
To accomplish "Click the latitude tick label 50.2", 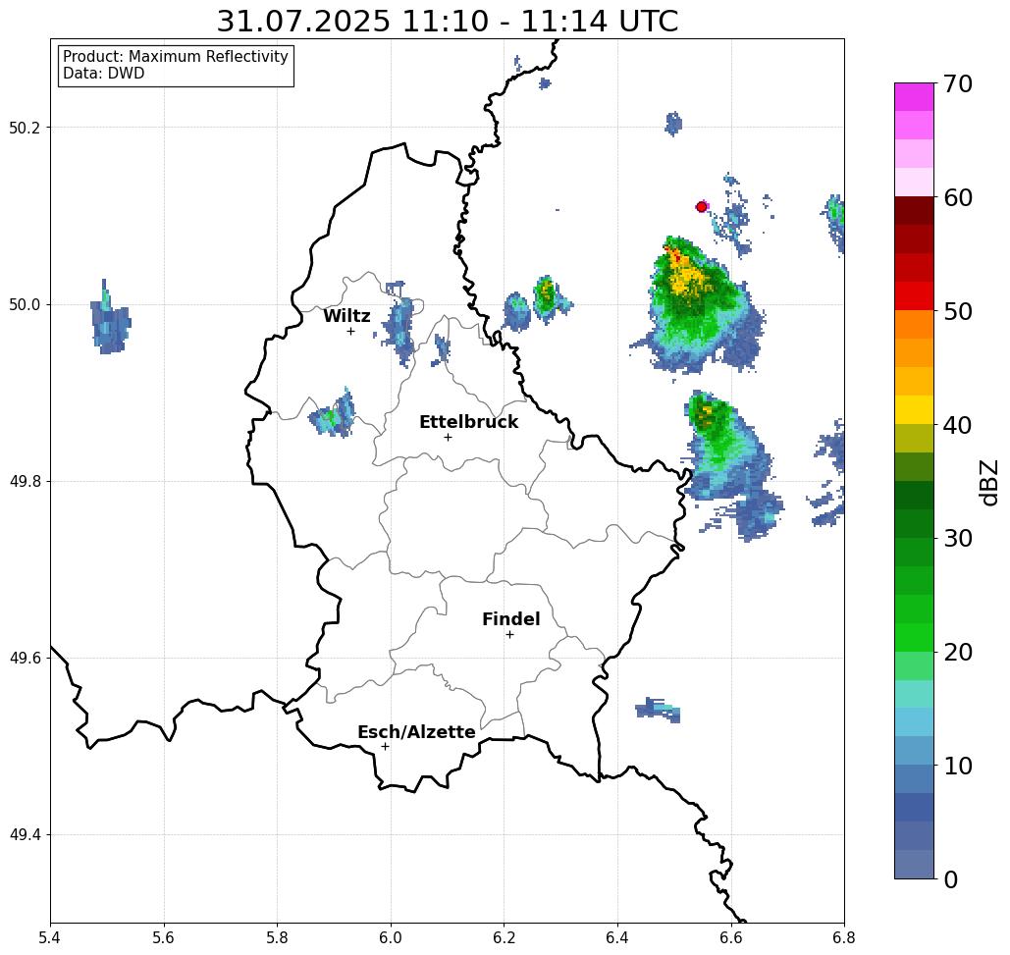I will 24,128.
